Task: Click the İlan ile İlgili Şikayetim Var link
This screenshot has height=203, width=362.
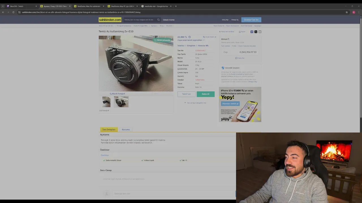Action: [x=195, y=103]
